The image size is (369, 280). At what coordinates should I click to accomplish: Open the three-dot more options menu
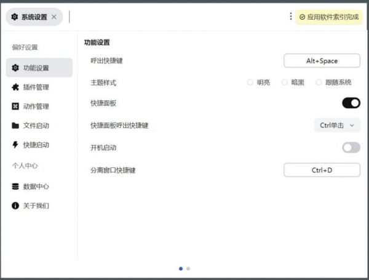click(x=291, y=17)
